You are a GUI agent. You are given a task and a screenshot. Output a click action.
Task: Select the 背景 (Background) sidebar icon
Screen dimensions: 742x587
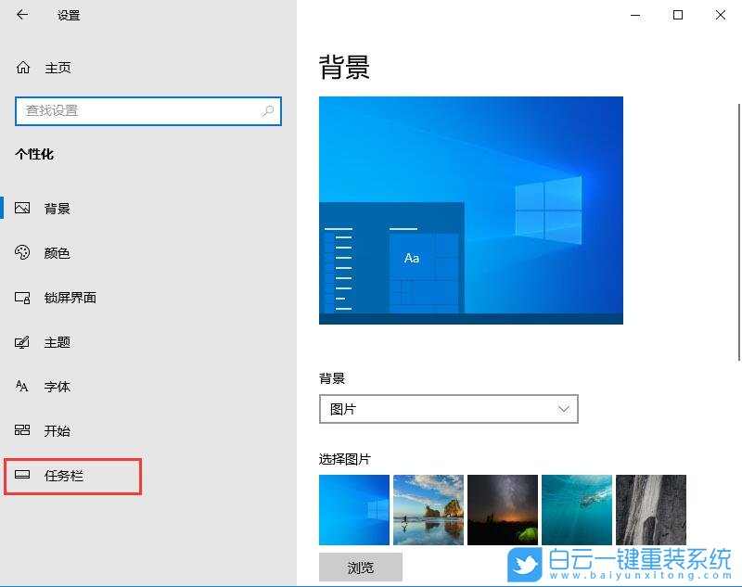click(23, 208)
